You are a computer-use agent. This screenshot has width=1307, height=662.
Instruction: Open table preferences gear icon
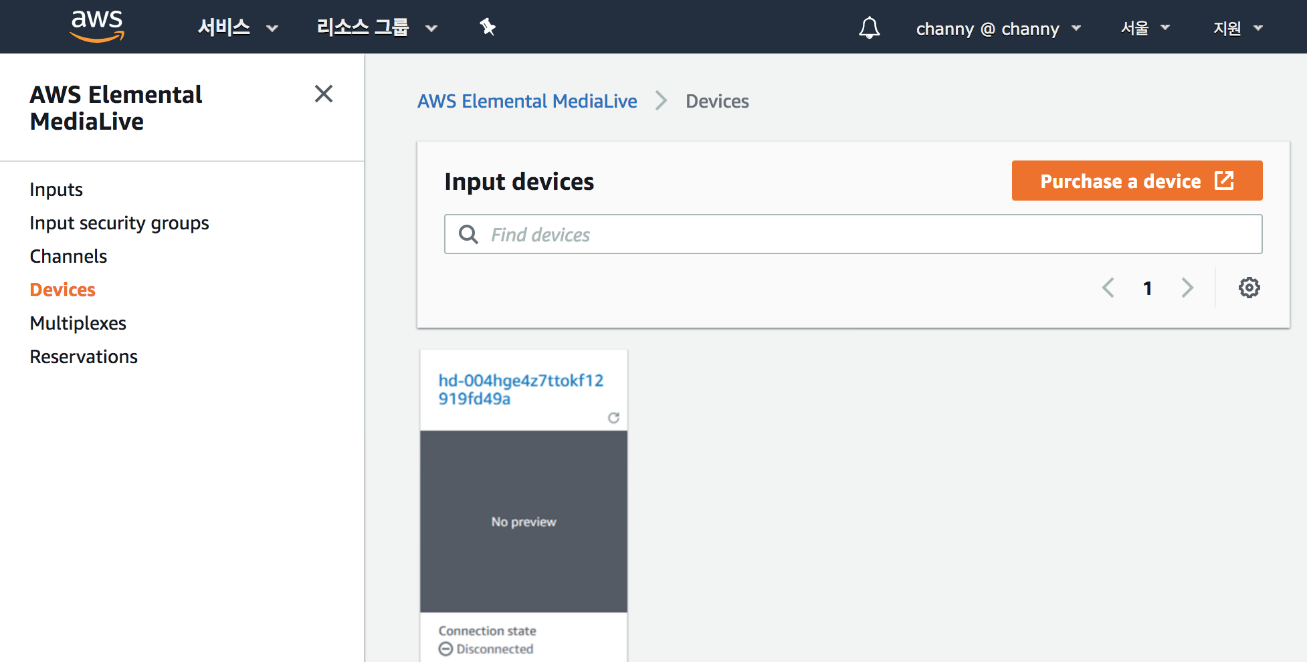tap(1249, 288)
